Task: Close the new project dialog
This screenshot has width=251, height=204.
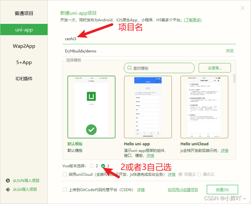Action: pyautogui.click(x=243, y=8)
